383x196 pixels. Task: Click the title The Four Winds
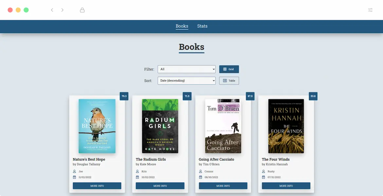point(276,159)
